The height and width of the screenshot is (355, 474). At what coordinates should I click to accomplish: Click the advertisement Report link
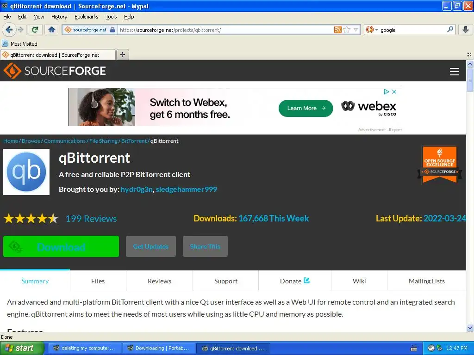pyautogui.click(x=395, y=130)
